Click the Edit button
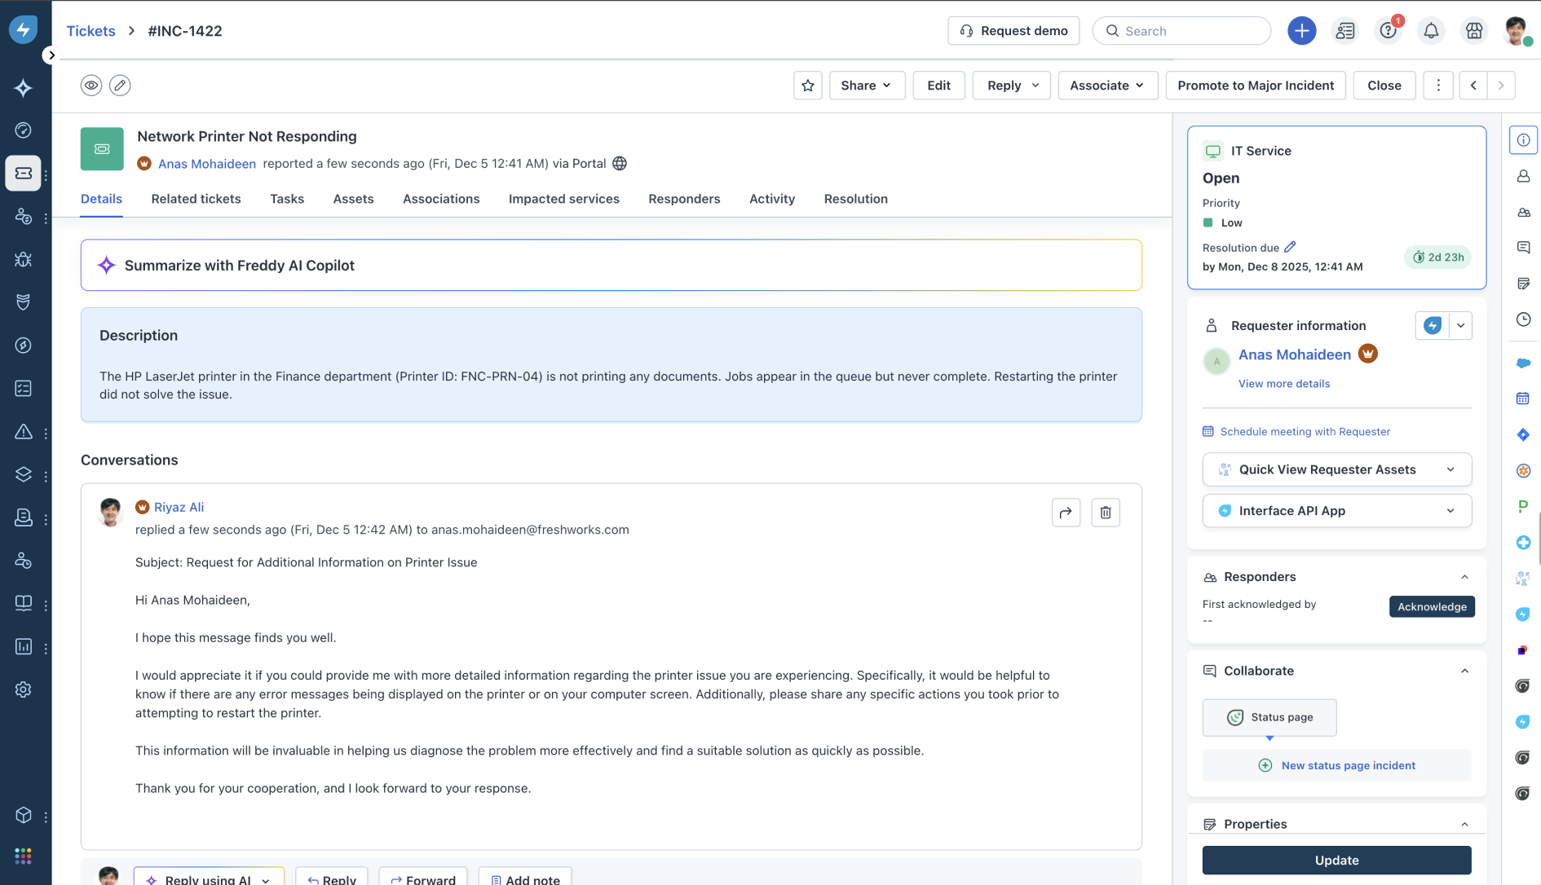The height and width of the screenshot is (885, 1541). click(x=938, y=85)
